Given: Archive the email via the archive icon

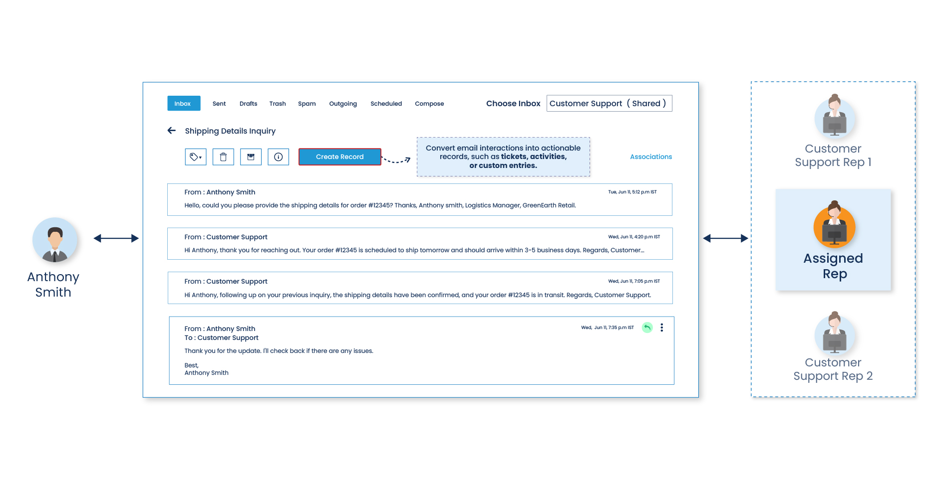Looking at the screenshot, I should click(251, 157).
